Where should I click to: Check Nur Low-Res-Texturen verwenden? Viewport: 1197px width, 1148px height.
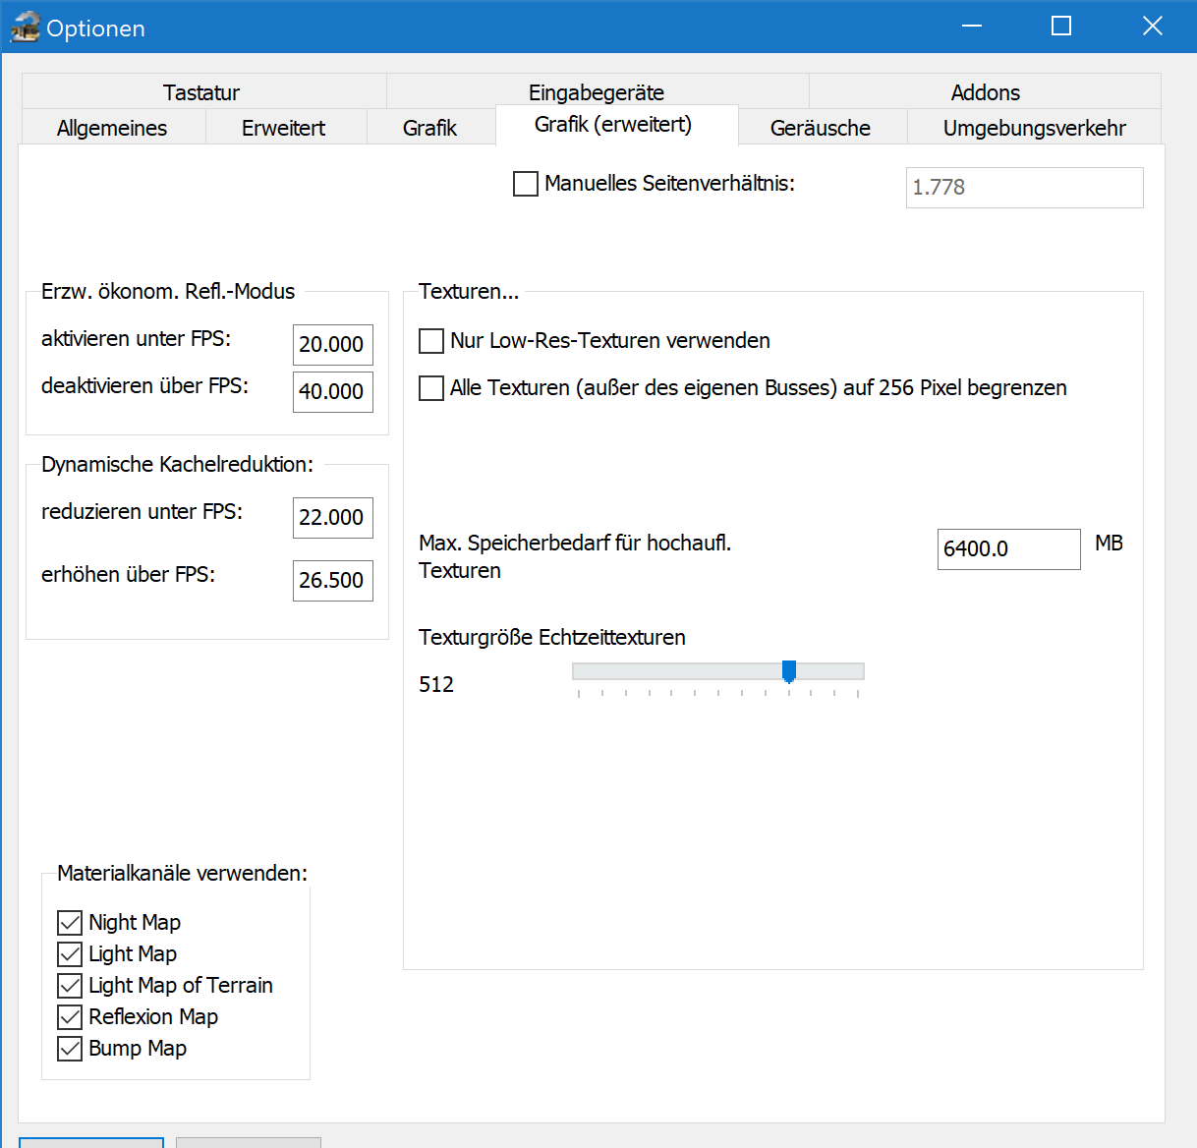[x=431, y=341]
